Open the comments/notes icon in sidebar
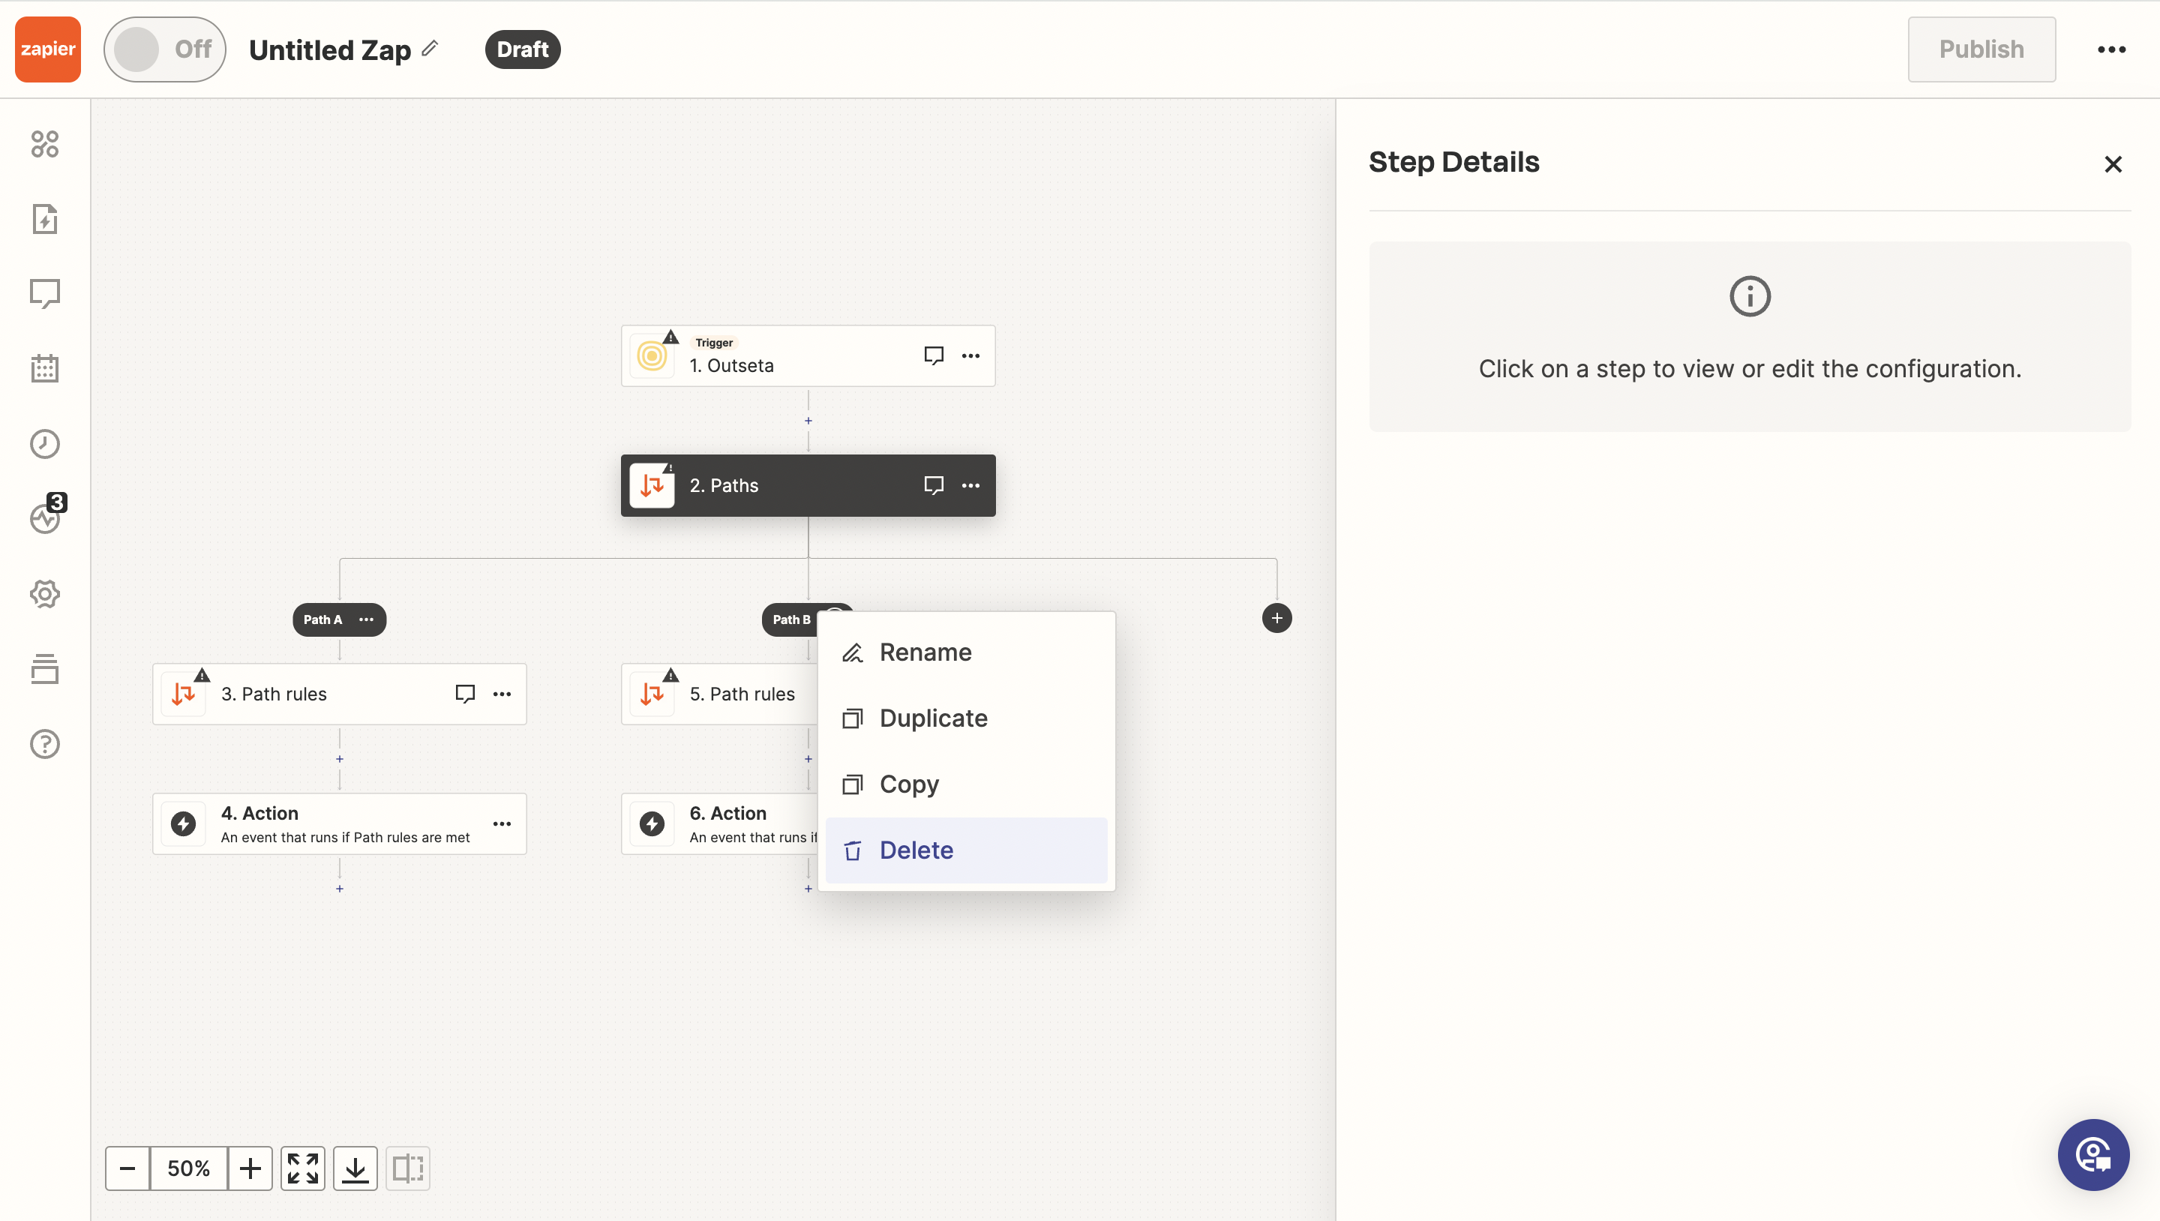This screenshot has height=1221, width=2160. pos(44,293)
